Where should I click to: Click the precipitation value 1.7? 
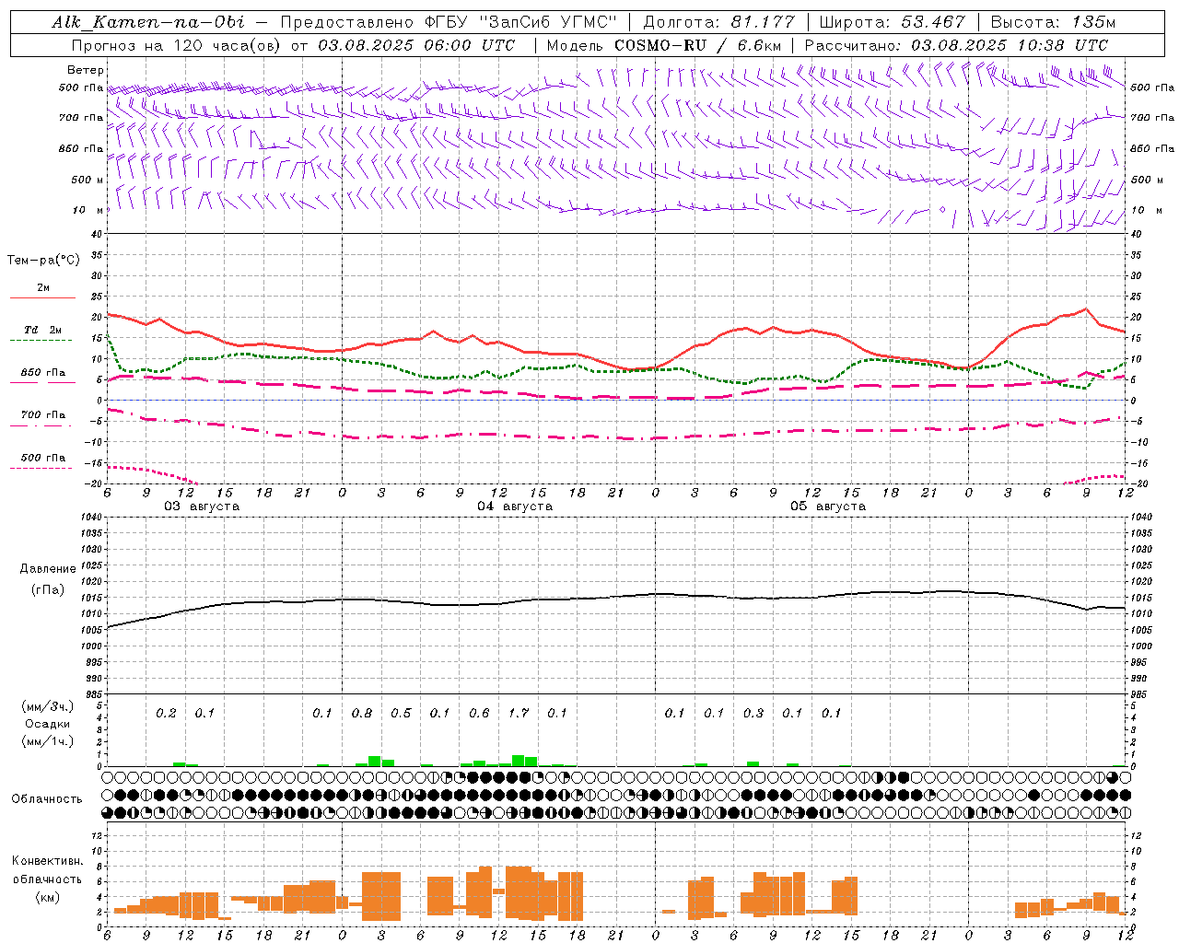point(519,713)
